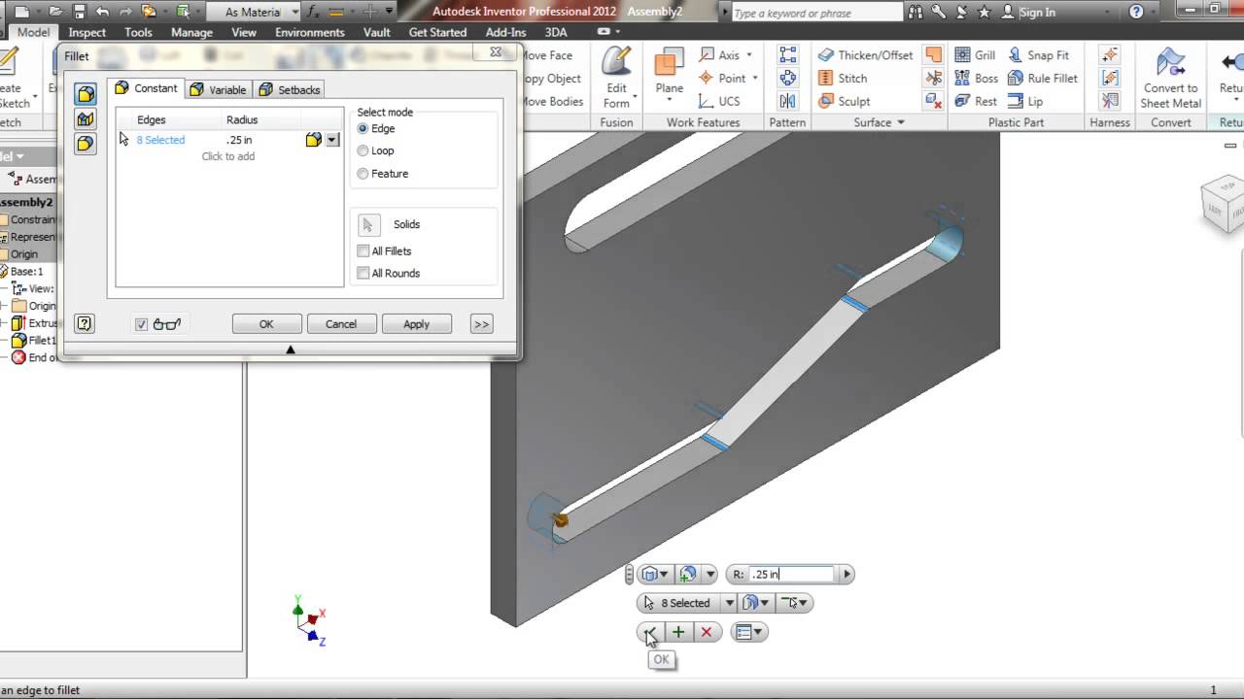Viewport: 1244px width, 699px height.
Task: Collapse the Fillet dialog using bottom arrow
Action: pos(290,349)
